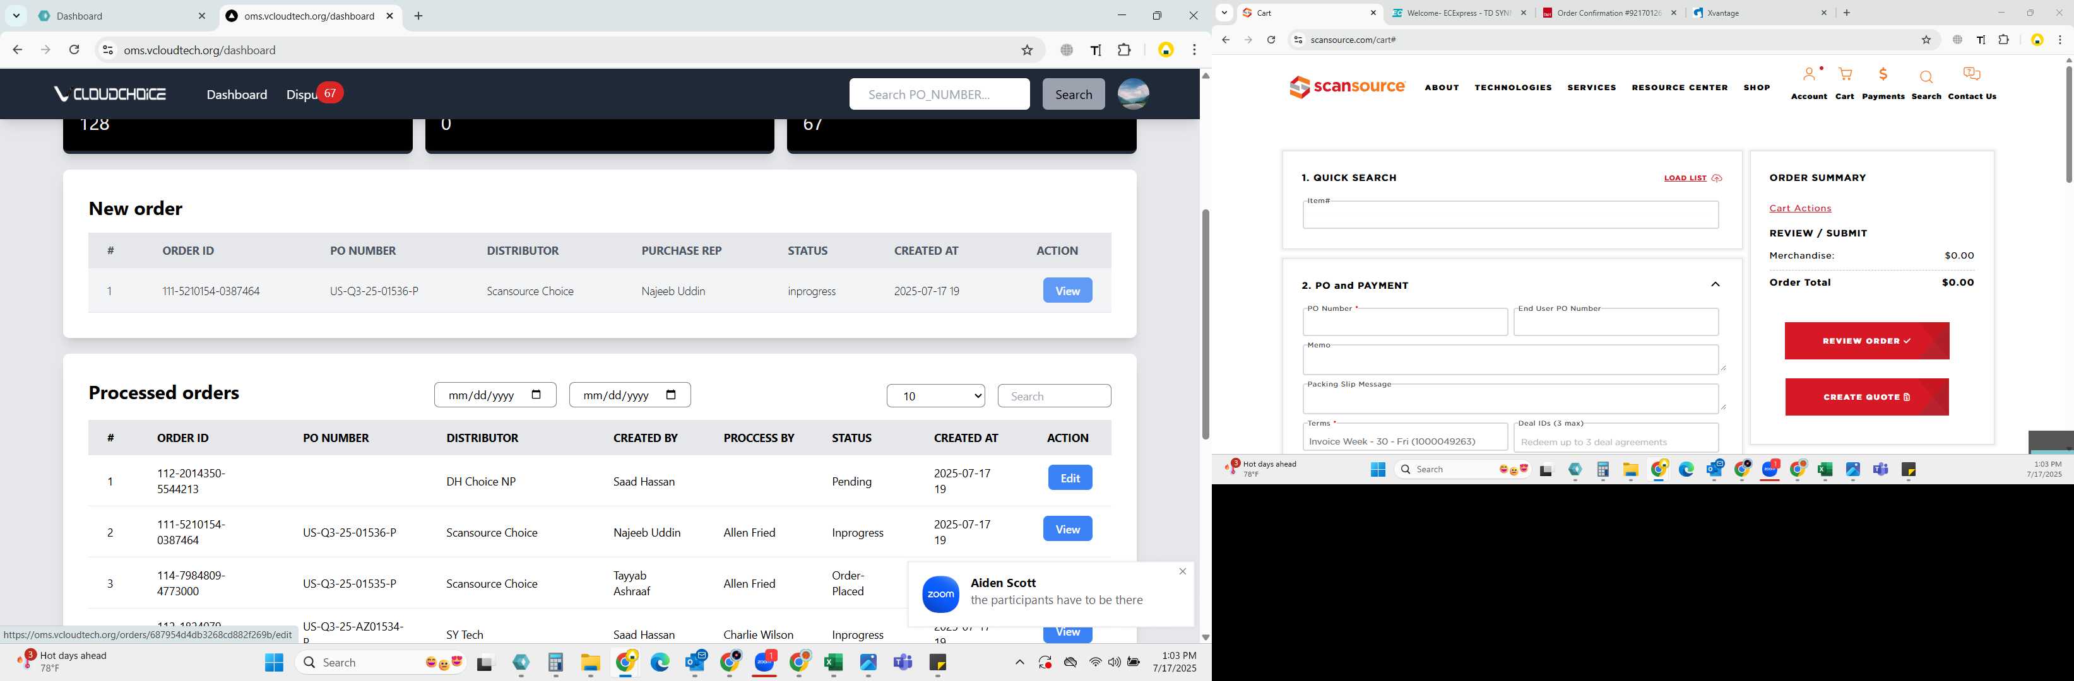The height and width of the screenshot is (681, 2074).
Task: Click the ScanSource page vertical scrollbar
Action: (x=2068, y=125)
